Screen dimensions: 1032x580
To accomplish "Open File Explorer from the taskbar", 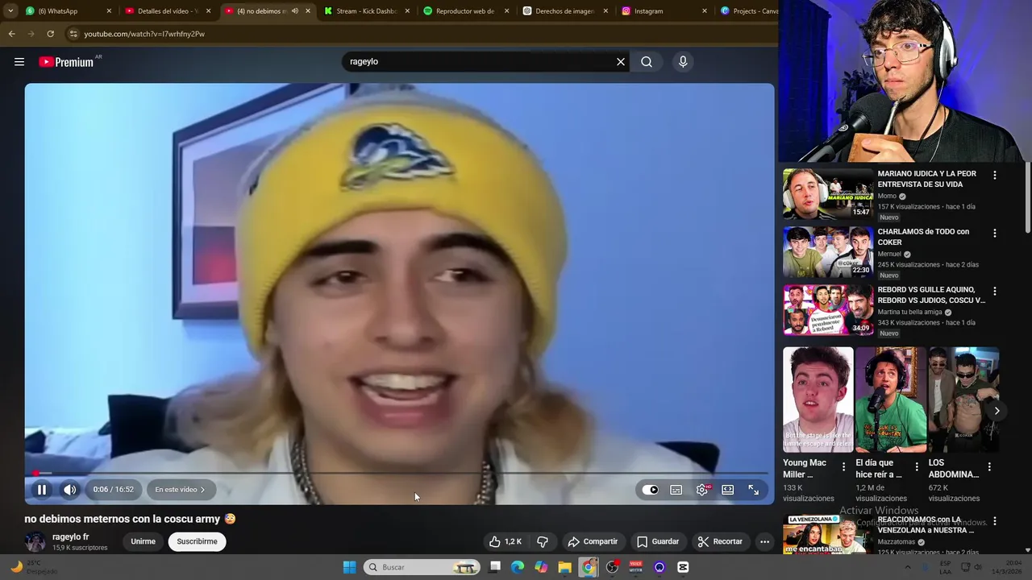I will pyautogui.click(x=564, y=567).
